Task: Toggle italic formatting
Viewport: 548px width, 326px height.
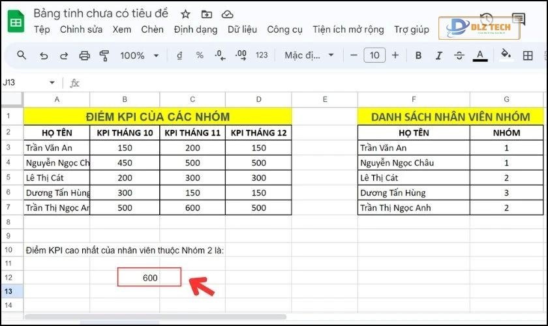Action: [x=439, y=55]
